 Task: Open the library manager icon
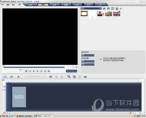pos(108,9)
